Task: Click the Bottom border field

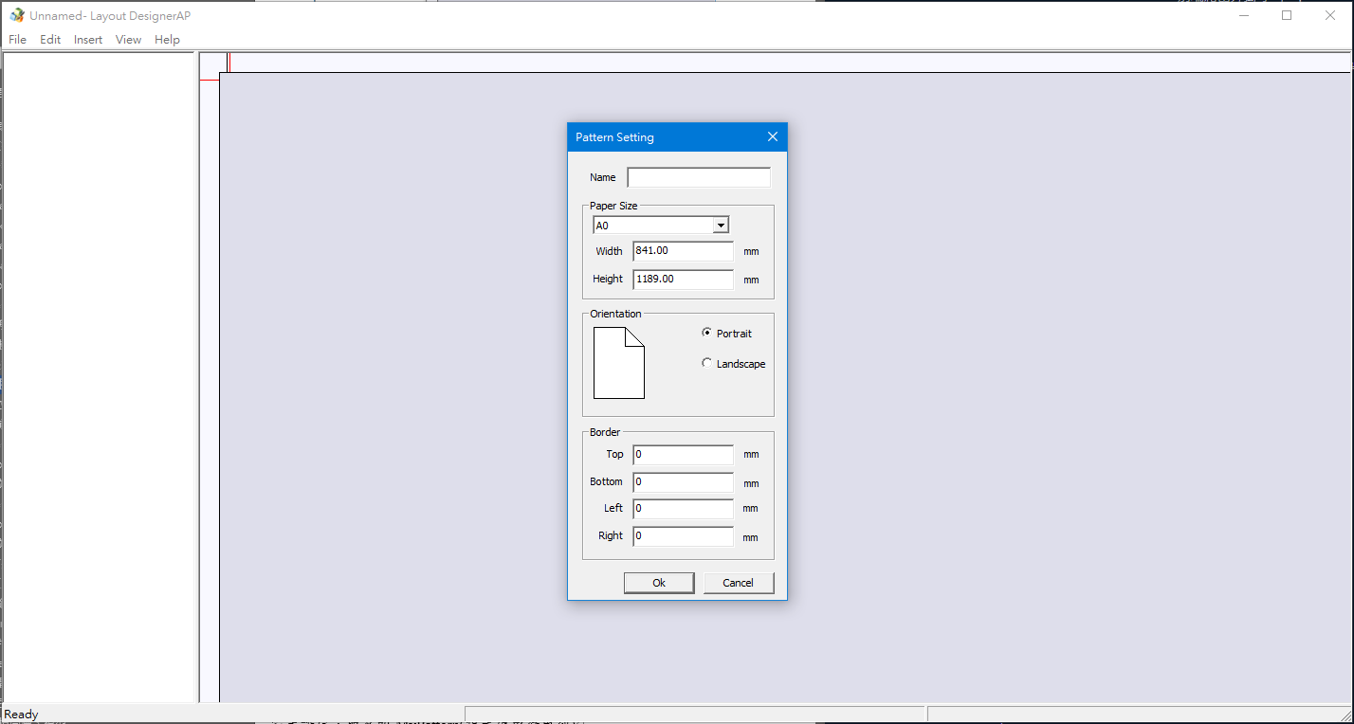Action: (683, 482)
